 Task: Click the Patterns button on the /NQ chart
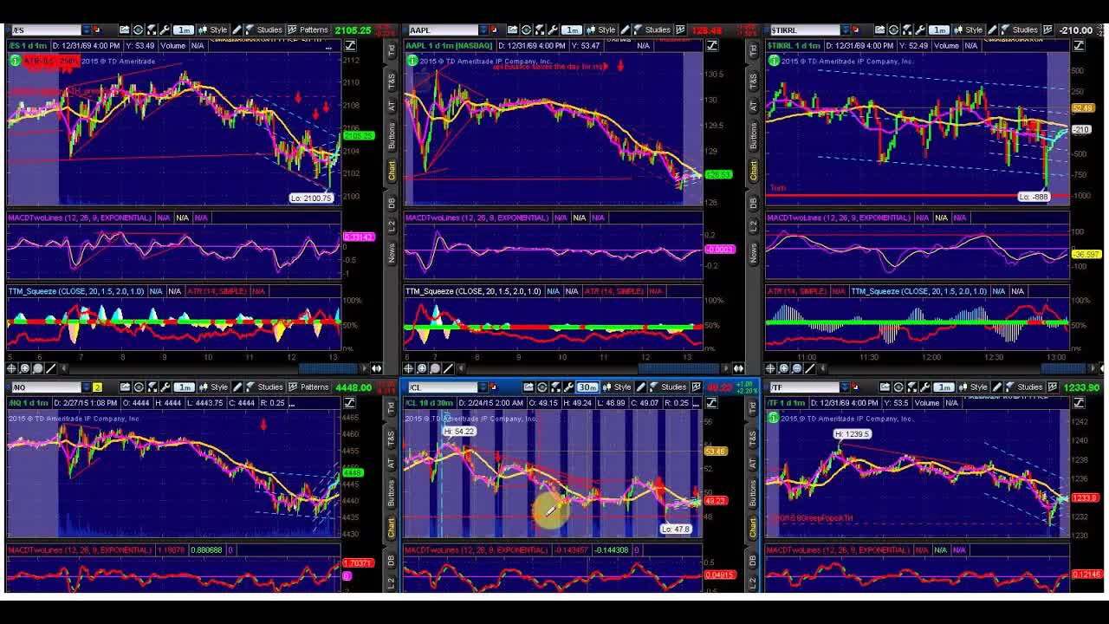[308, 387]
